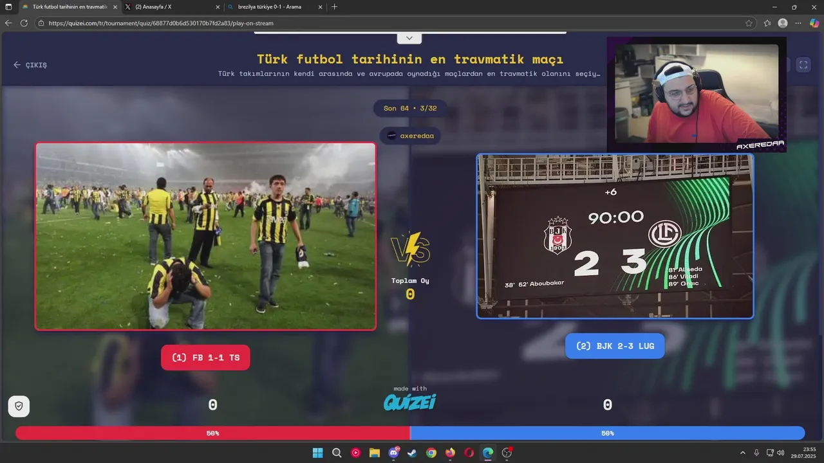Click the webcam overlay of AXEREDAA

point(697,95)
